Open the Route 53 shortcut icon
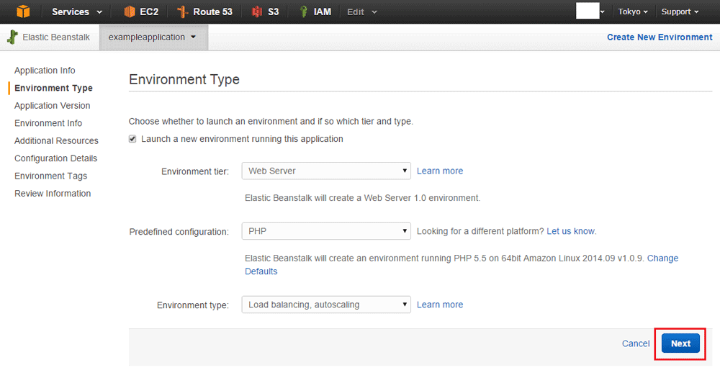 182,12
